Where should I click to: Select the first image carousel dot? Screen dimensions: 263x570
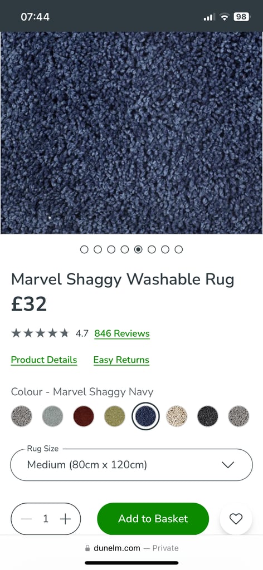tap(84, 249)
